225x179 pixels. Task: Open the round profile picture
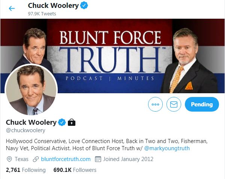click(x=31, y=90)
